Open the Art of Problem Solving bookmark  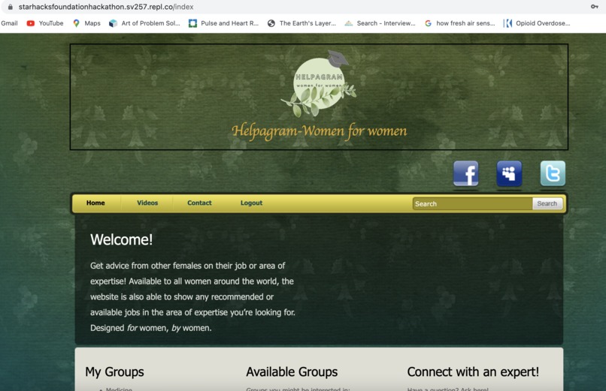144,23
